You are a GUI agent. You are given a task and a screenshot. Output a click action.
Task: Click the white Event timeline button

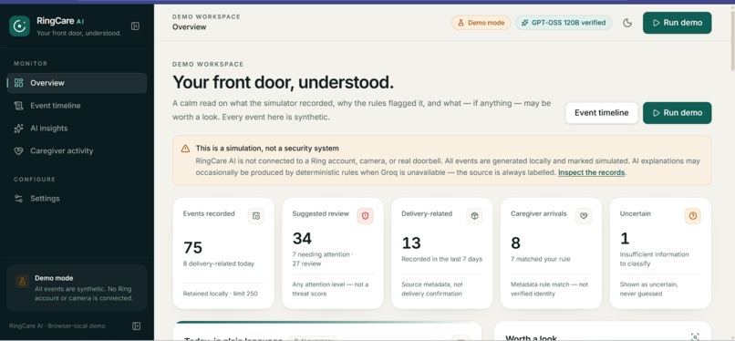point(602,113)
